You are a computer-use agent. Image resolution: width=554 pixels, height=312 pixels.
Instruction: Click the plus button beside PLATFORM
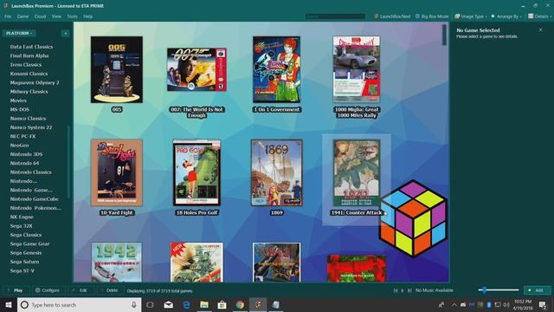(x=66, y=33)
